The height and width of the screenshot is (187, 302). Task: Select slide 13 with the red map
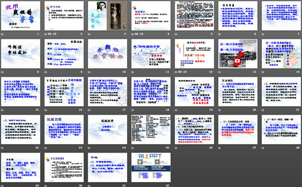[235, 53]
